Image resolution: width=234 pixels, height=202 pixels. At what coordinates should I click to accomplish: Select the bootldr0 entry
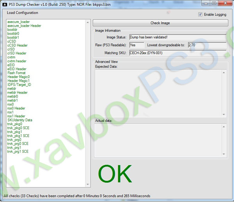point(13,34)
